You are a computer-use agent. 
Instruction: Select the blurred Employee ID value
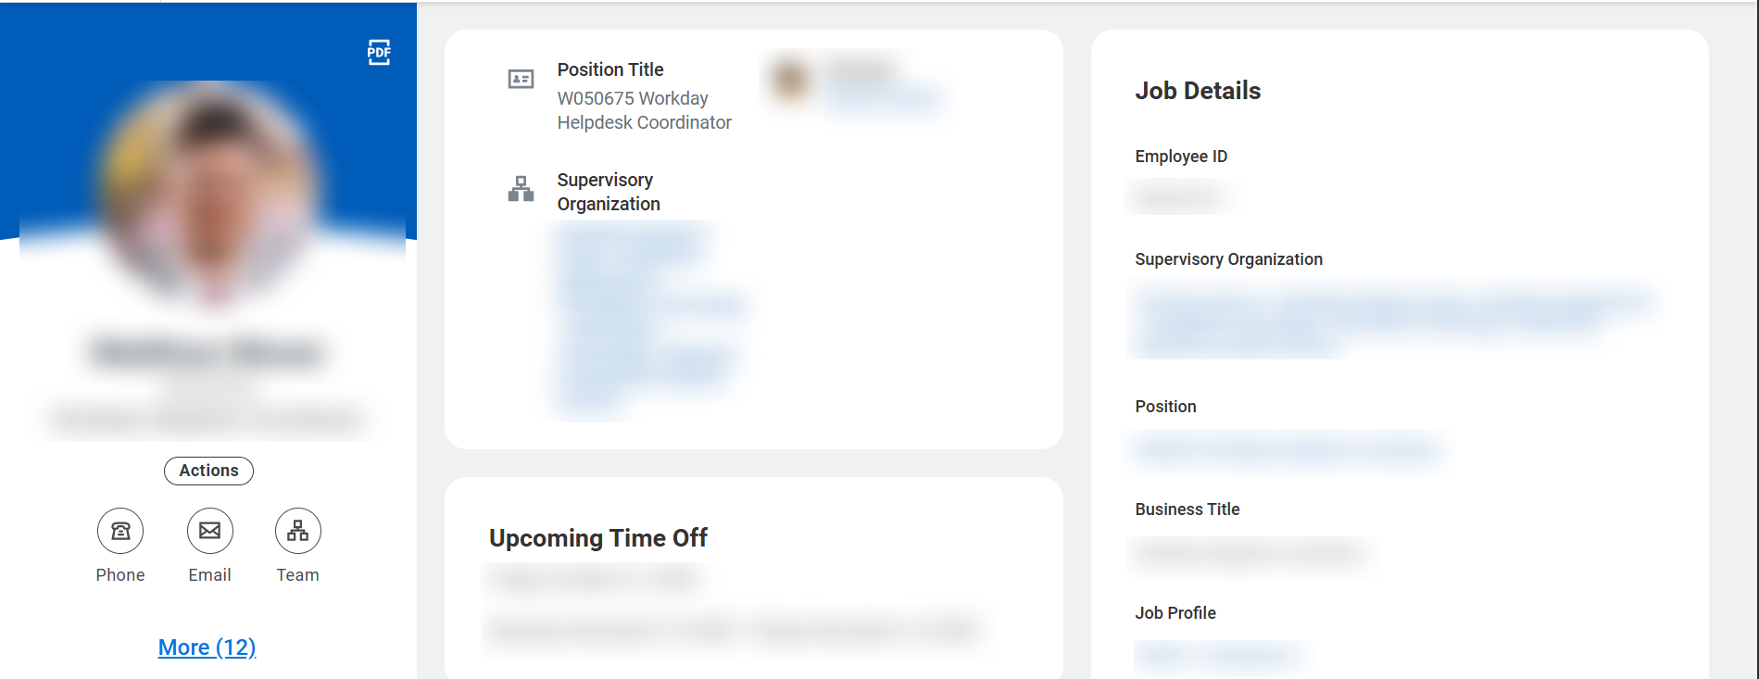point(1178,197)
